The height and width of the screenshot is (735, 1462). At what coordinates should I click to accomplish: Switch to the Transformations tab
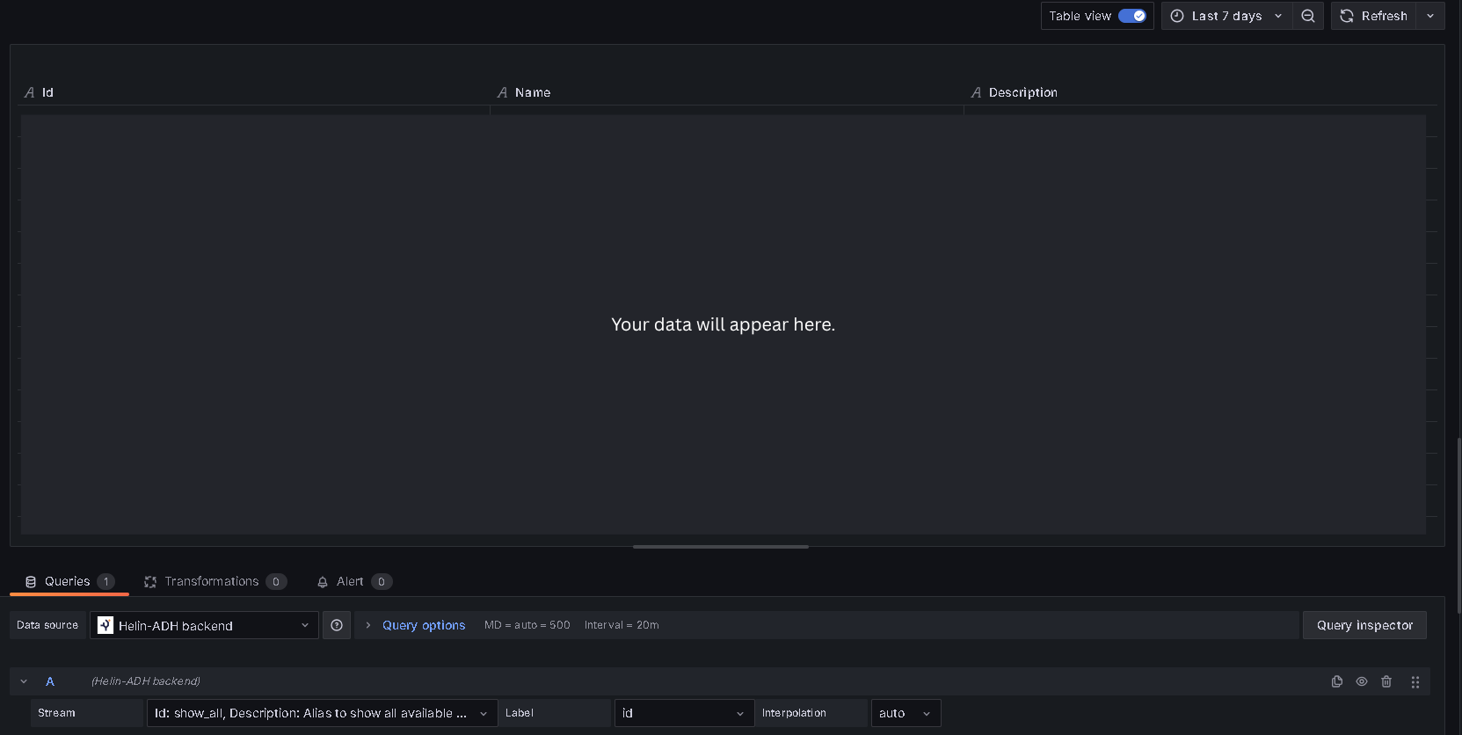215,581
